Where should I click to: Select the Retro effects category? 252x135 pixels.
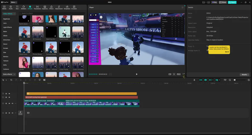pyautogui.click(x=5, y=32)
